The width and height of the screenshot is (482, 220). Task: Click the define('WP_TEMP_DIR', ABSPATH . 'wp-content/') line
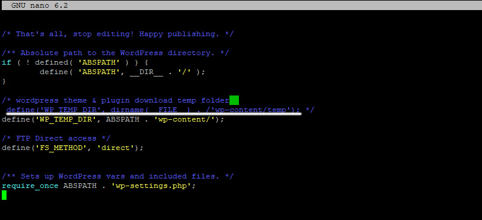[x=113, y=119]
